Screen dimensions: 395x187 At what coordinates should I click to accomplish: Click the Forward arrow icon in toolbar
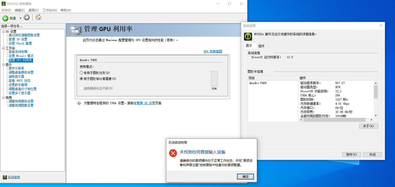pyautogui.click(x=27, y=18)
